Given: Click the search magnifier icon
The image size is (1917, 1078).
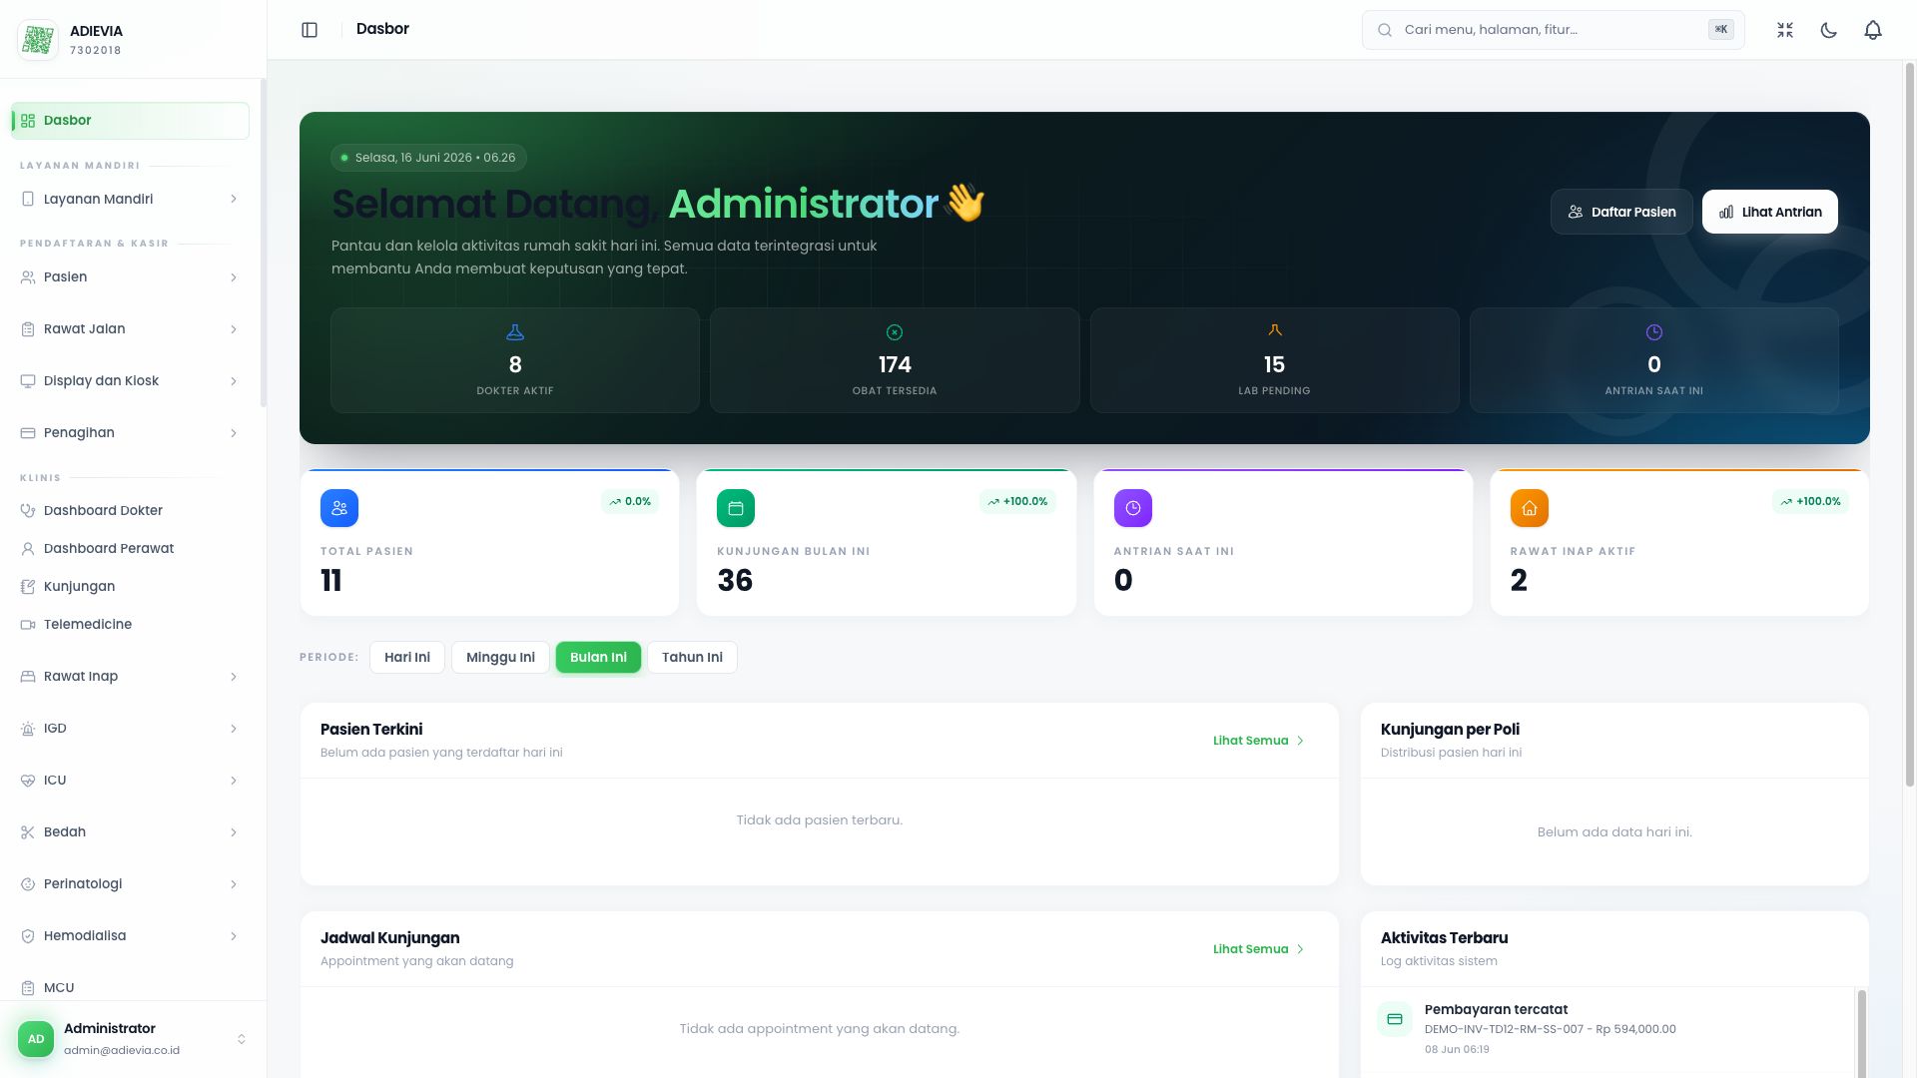Looking at the screenshot, I should click(1385, 30).
